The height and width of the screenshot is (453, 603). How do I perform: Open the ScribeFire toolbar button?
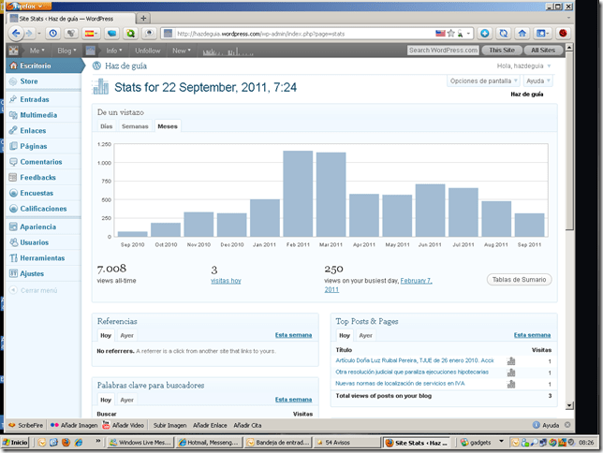25,424
